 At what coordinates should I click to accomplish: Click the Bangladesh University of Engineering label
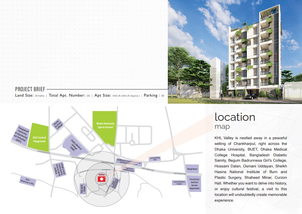click(x=21, y=135)
